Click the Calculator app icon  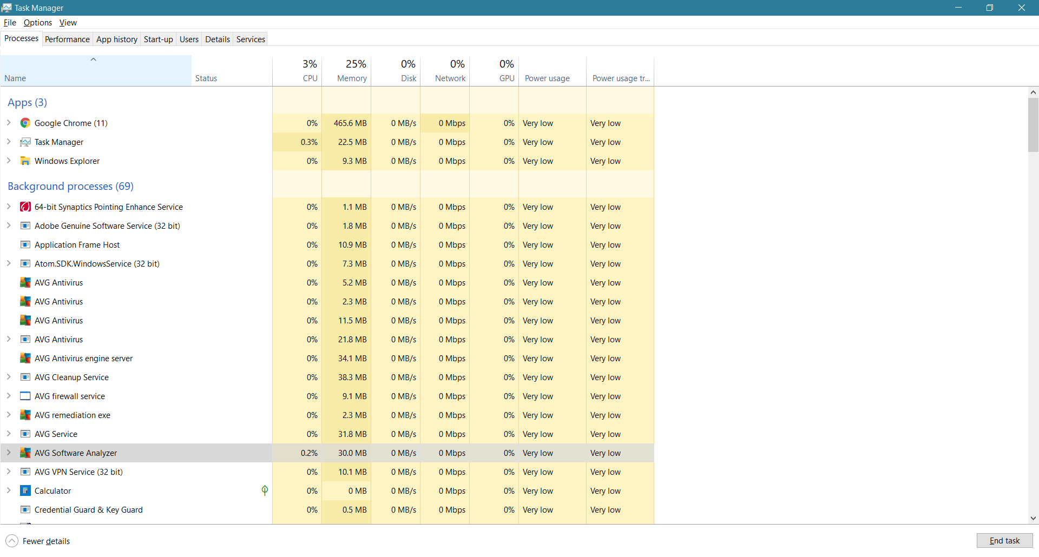coord(25,491)
